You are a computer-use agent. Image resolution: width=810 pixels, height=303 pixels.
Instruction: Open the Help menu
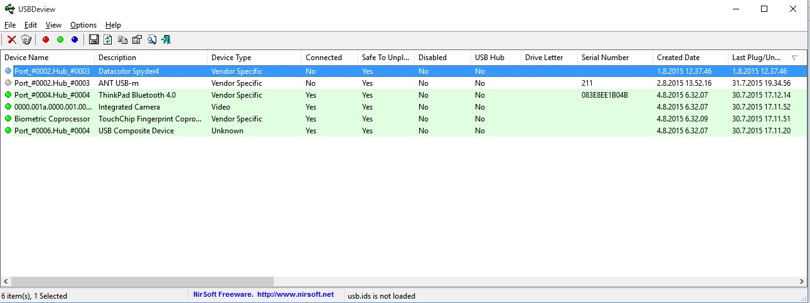tap(113, 25)
